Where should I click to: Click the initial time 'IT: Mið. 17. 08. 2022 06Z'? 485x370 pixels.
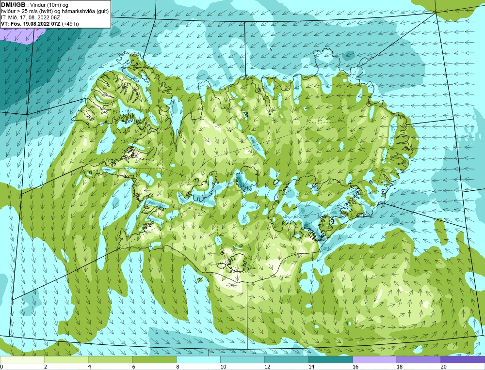pyautogui.click(x=30, y=17)
